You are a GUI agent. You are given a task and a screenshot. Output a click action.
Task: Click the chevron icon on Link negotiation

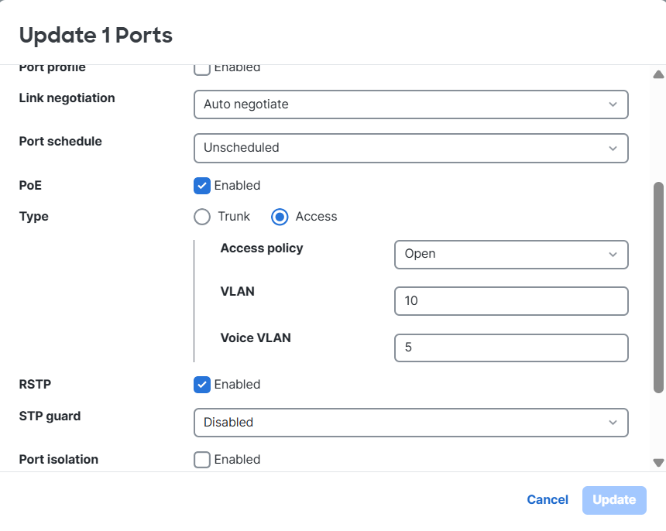(614, 104)
